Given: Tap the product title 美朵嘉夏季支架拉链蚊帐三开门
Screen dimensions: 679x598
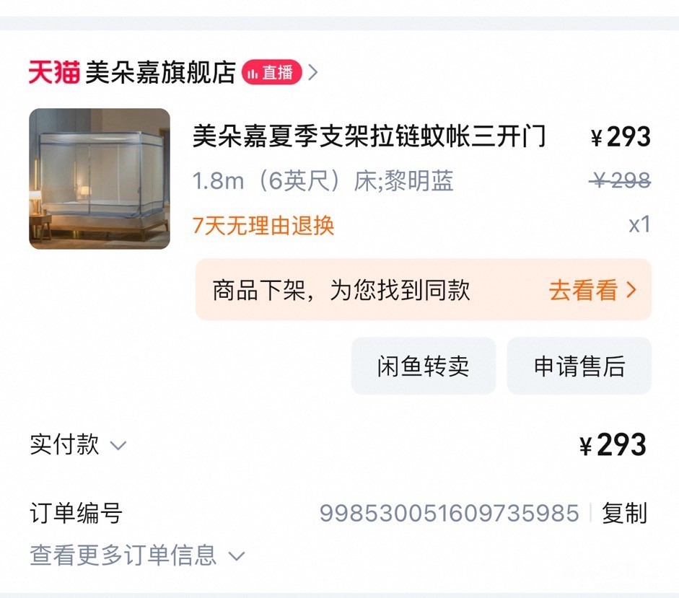Looking at the screenshot, I should (x=369, y=136).
